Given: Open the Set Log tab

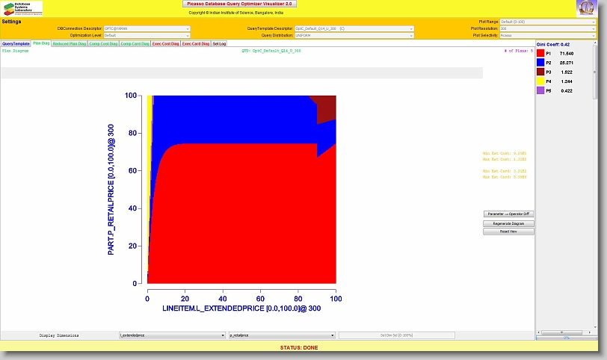Looking at the screenshot, I should pos(219,44).
